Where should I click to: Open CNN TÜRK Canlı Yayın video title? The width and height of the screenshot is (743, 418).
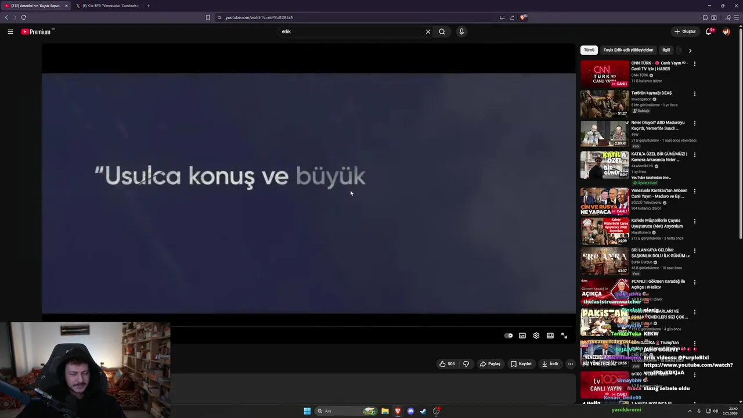pyautogui.click(x=659, y=66)
